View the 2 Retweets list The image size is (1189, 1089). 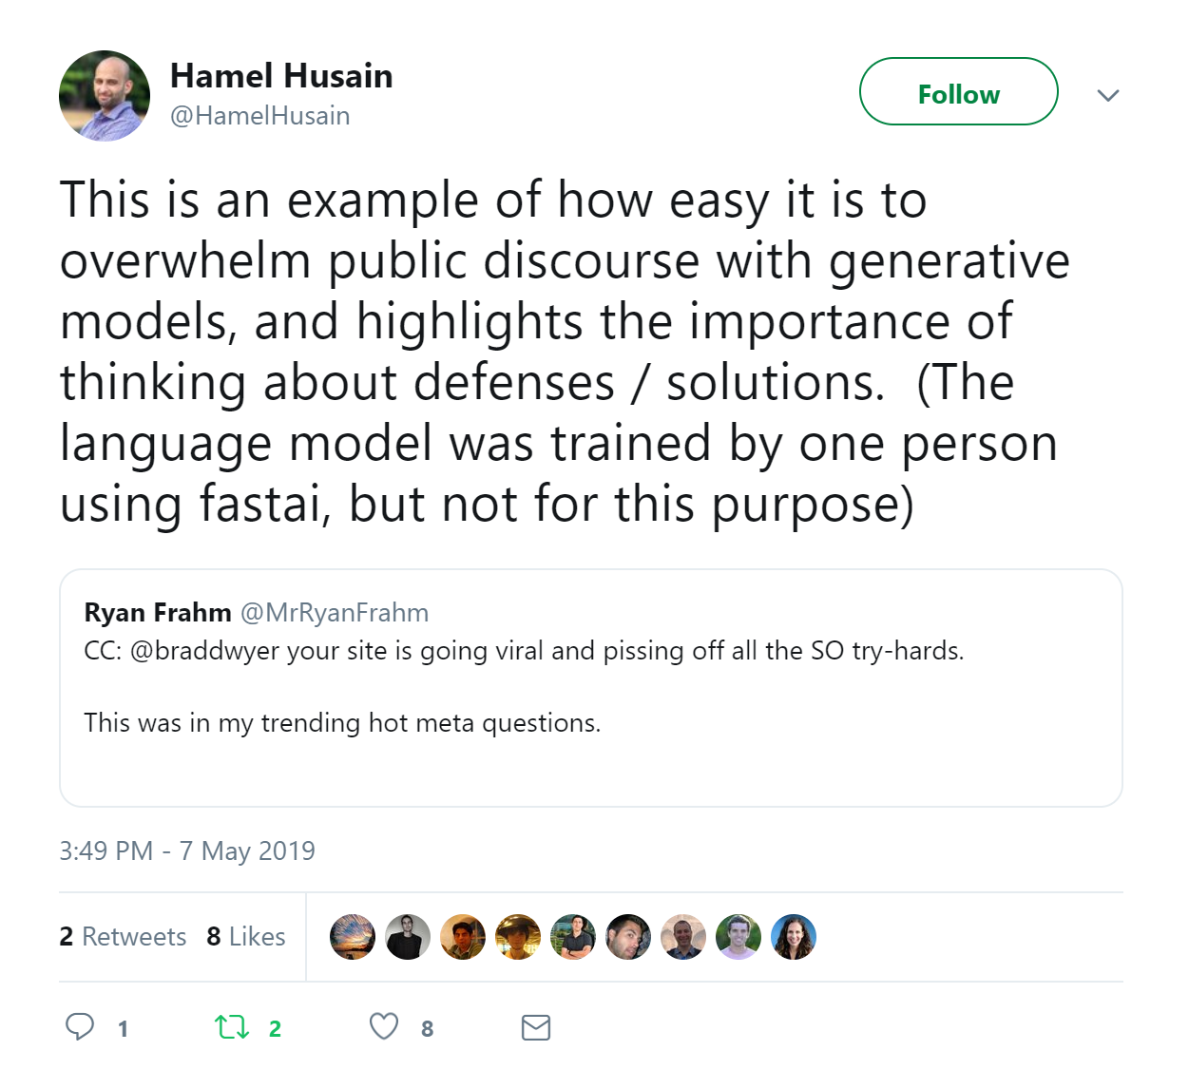(x=123, y=937)
